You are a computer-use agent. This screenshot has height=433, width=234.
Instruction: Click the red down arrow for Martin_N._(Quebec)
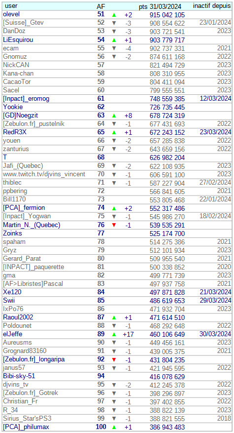pos(114,225)
